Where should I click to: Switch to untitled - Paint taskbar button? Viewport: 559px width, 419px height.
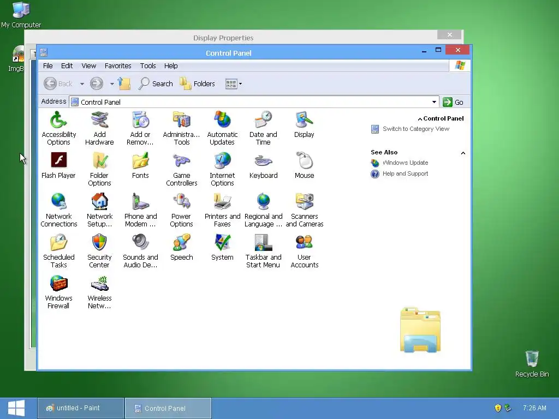(81, 408)
